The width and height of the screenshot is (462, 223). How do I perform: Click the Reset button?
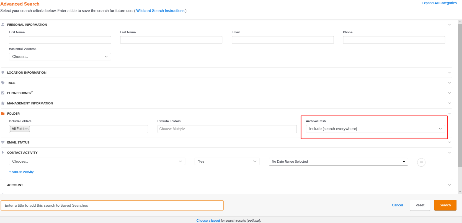pos(420,205)
